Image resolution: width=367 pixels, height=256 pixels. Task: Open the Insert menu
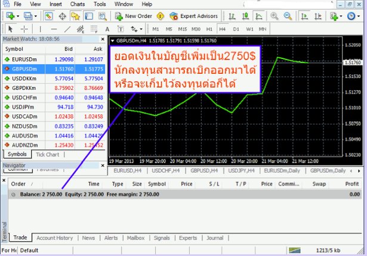click(55, 4)
